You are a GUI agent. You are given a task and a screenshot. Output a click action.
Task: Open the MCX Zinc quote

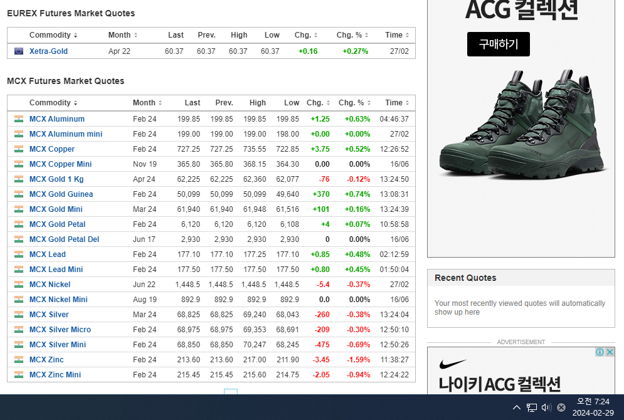click(x=46, y=360)
